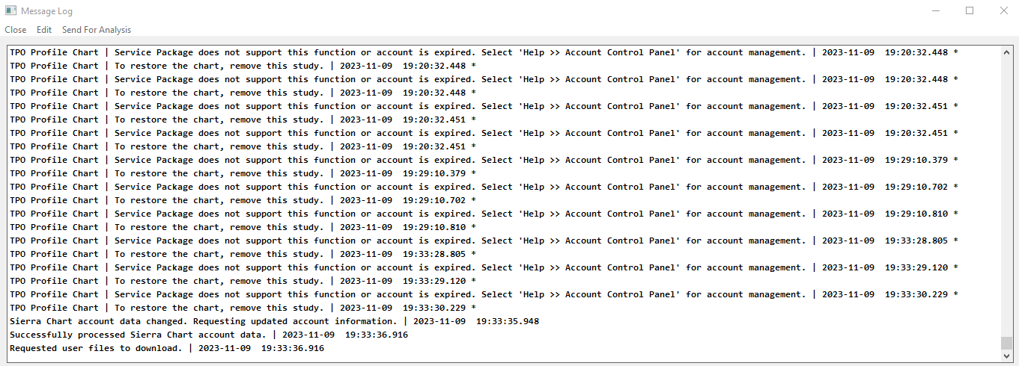Click 'To restore the chart' line at 19:33:30.229
This screenshot has height=366, width=1019.
tap(242, 308)
